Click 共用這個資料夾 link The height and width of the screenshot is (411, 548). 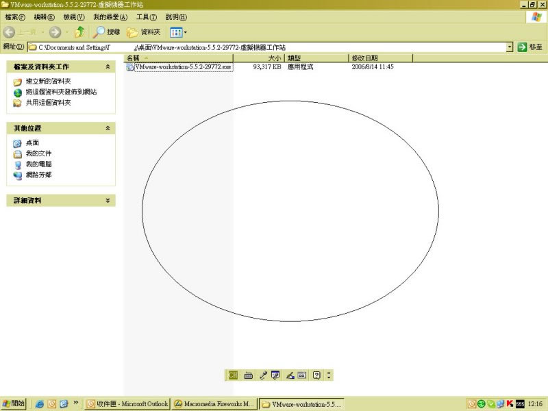point(48,103)
